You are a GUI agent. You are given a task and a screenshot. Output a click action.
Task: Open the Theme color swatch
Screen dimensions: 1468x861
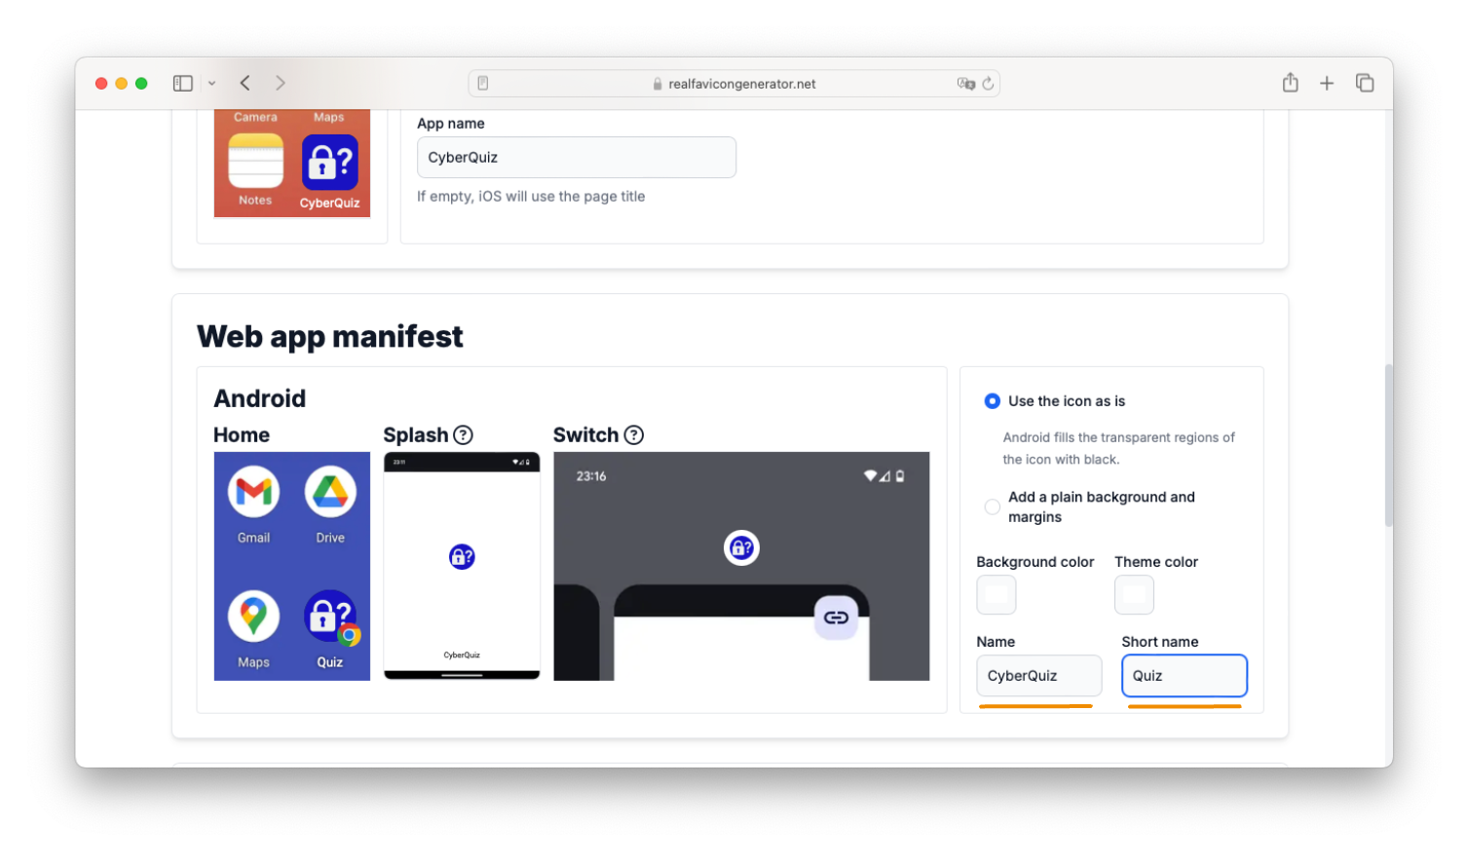tap(1134, 594)
